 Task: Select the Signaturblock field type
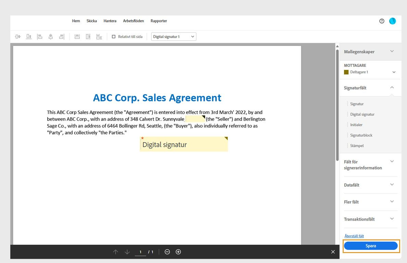coord(361,135)
